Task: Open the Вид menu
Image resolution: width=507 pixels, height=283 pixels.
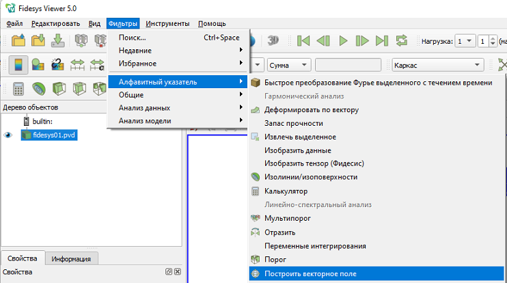Action: (x=94, y=24)
